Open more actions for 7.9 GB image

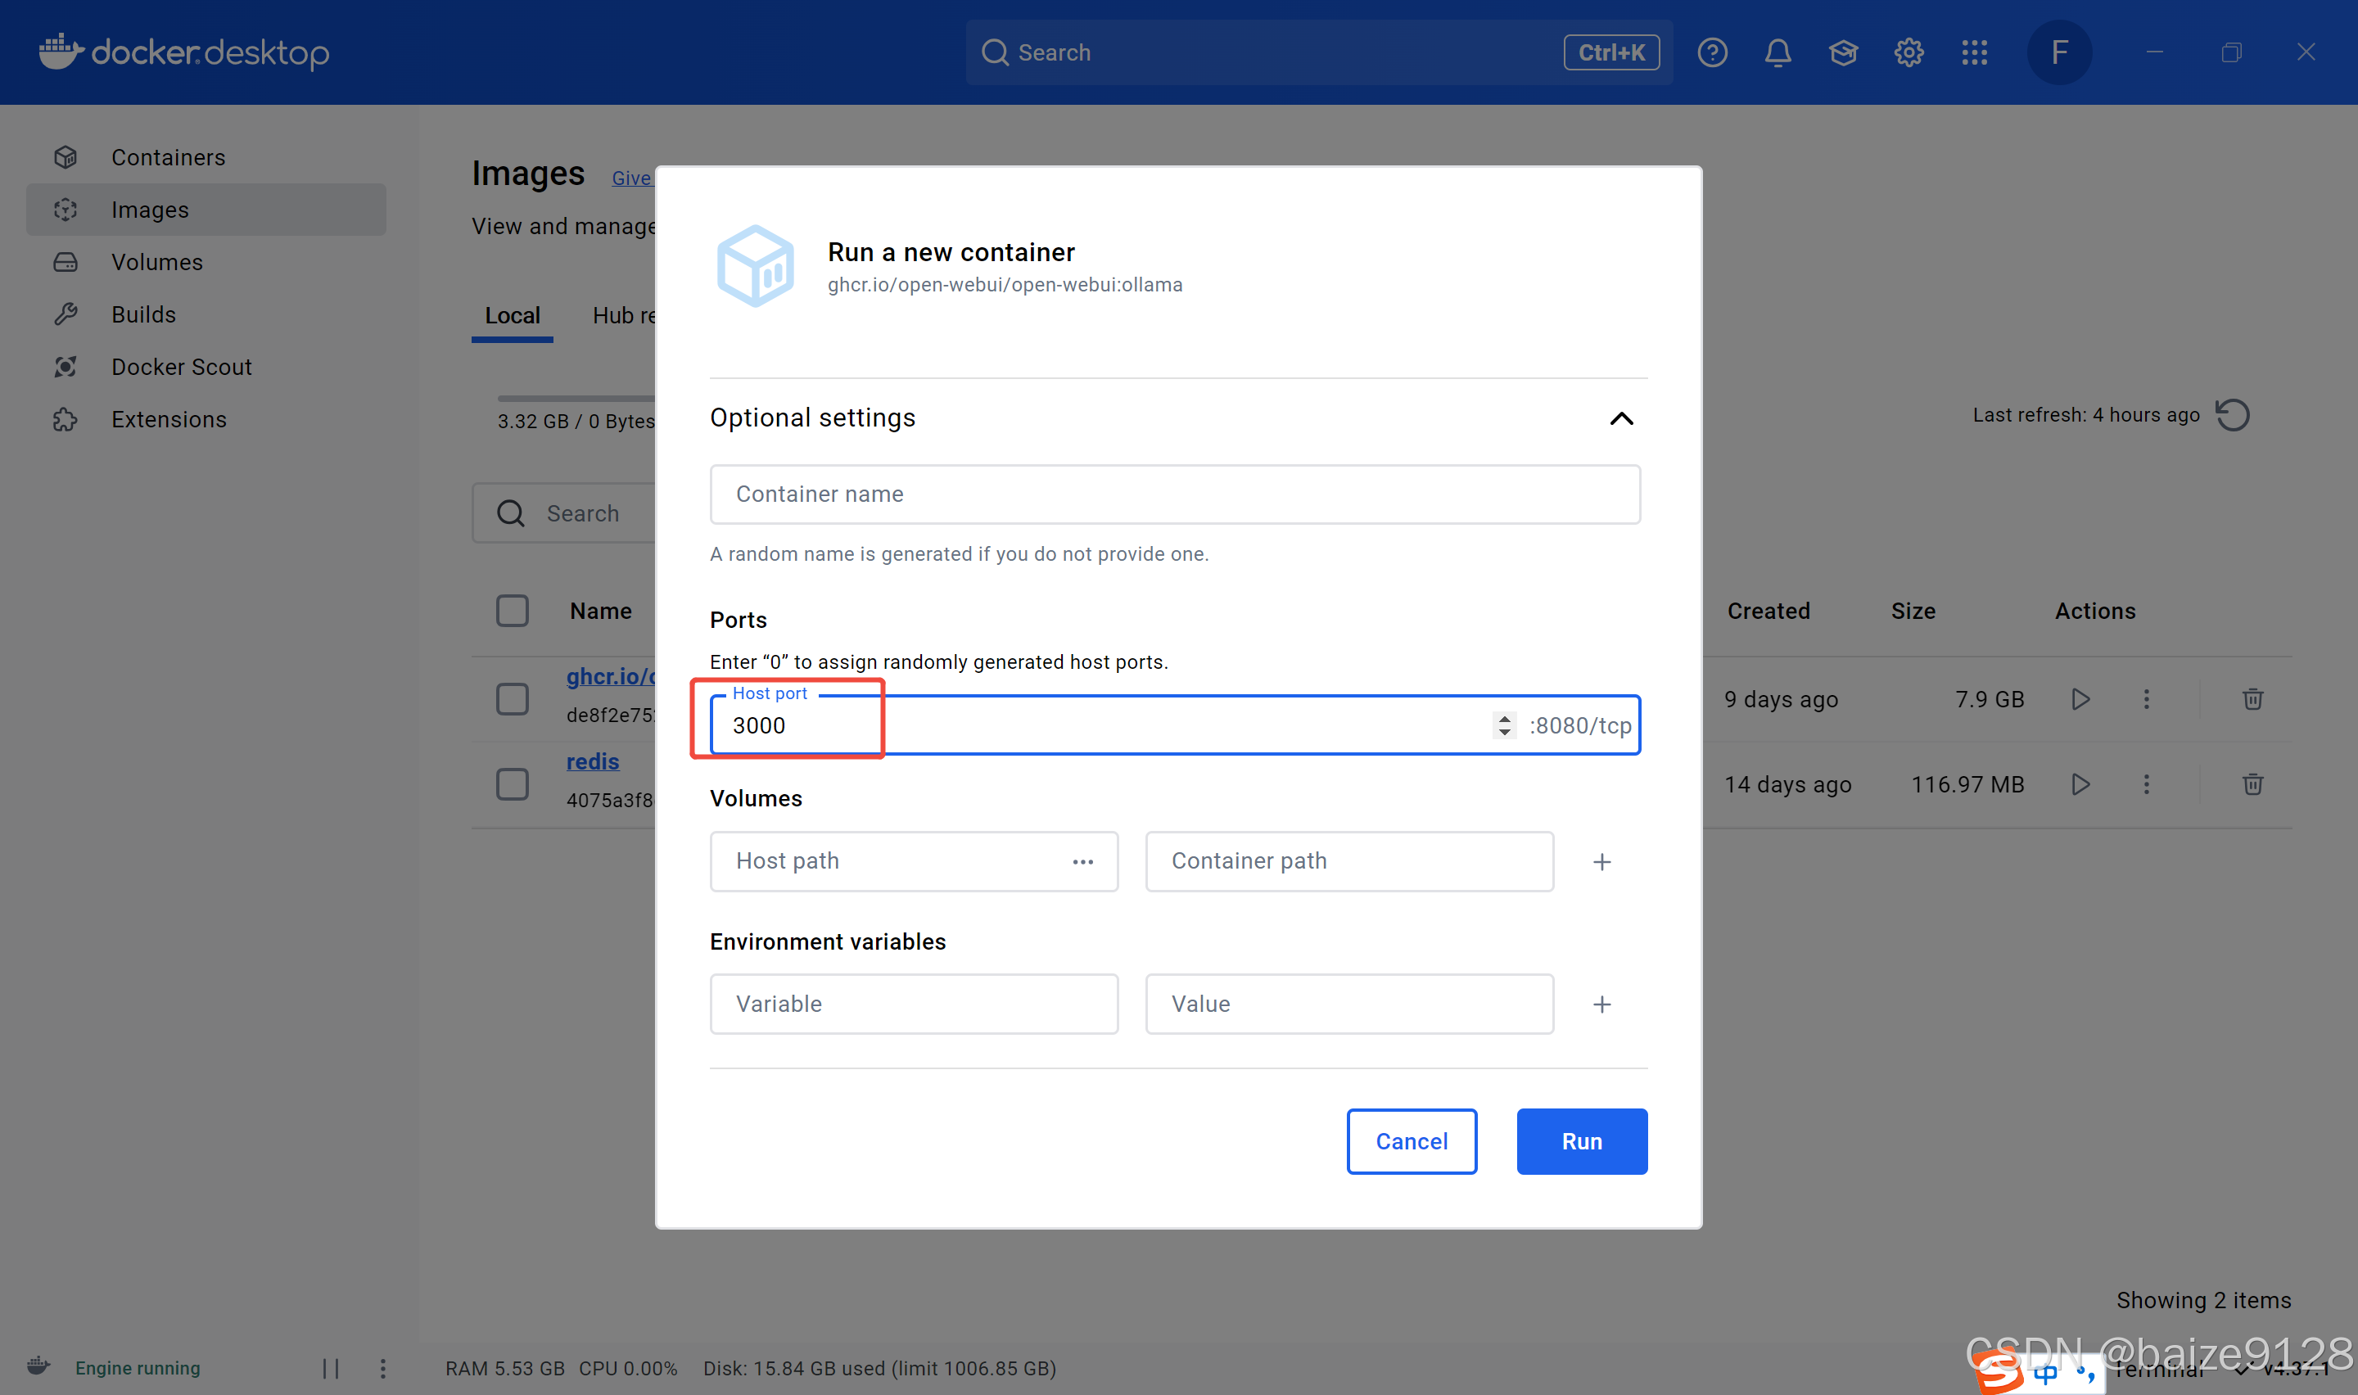point(2146,699)
